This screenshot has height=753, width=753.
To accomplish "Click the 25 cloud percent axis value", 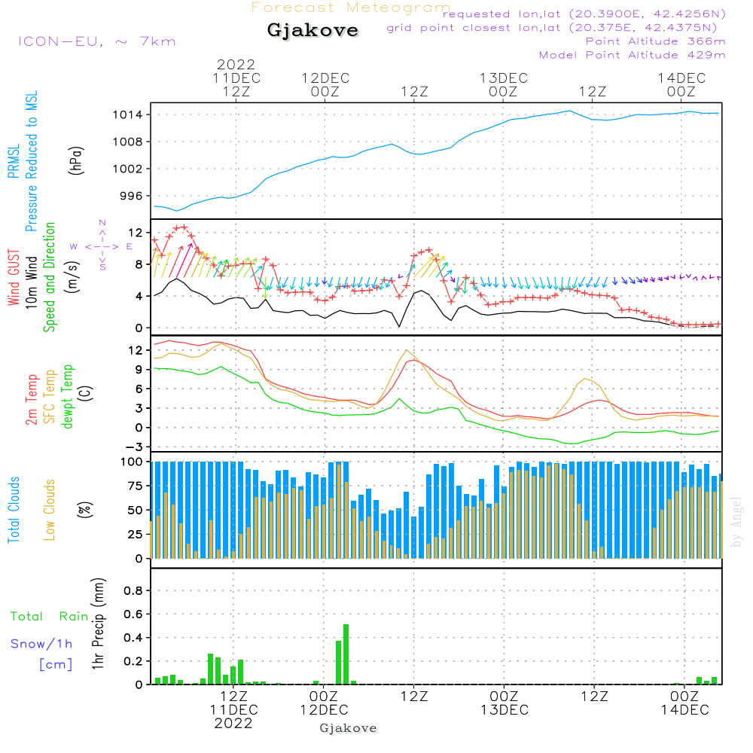I will [136, 535].
